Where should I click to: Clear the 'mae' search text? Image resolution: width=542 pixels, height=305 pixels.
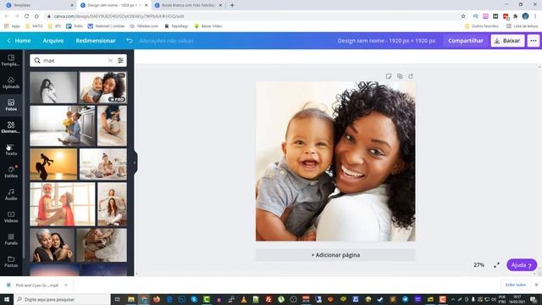[110, 60]
